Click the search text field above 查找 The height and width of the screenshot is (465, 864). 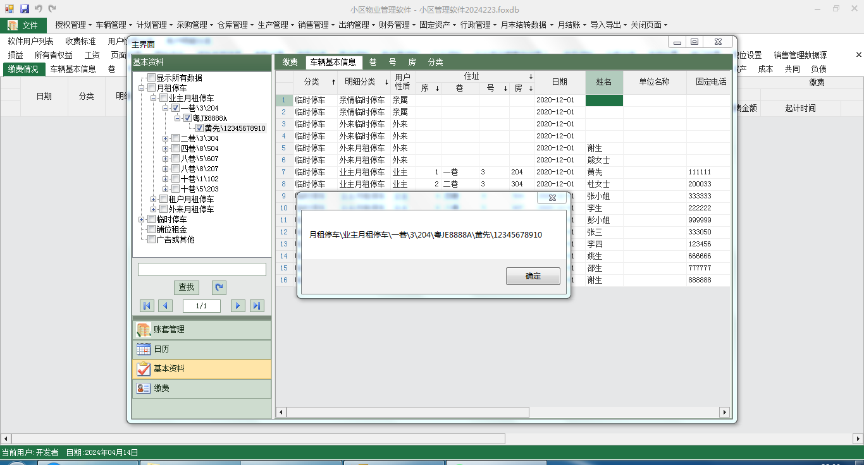[x=202, y=269]
